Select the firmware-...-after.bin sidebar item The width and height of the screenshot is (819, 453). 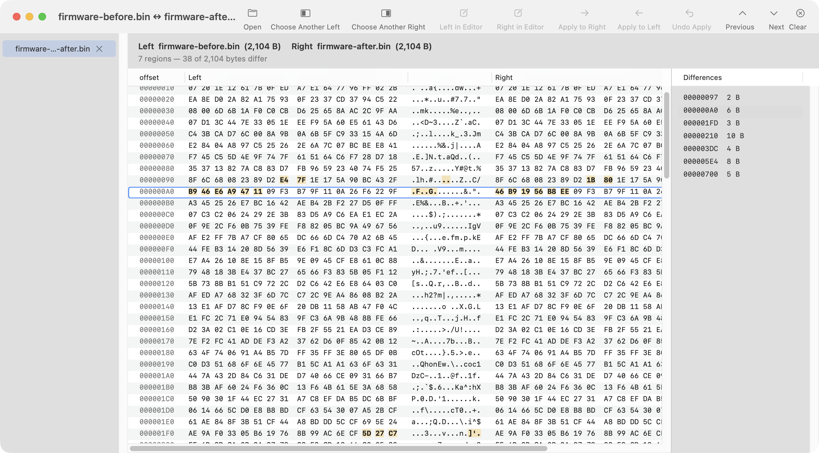tap(59, 49)
